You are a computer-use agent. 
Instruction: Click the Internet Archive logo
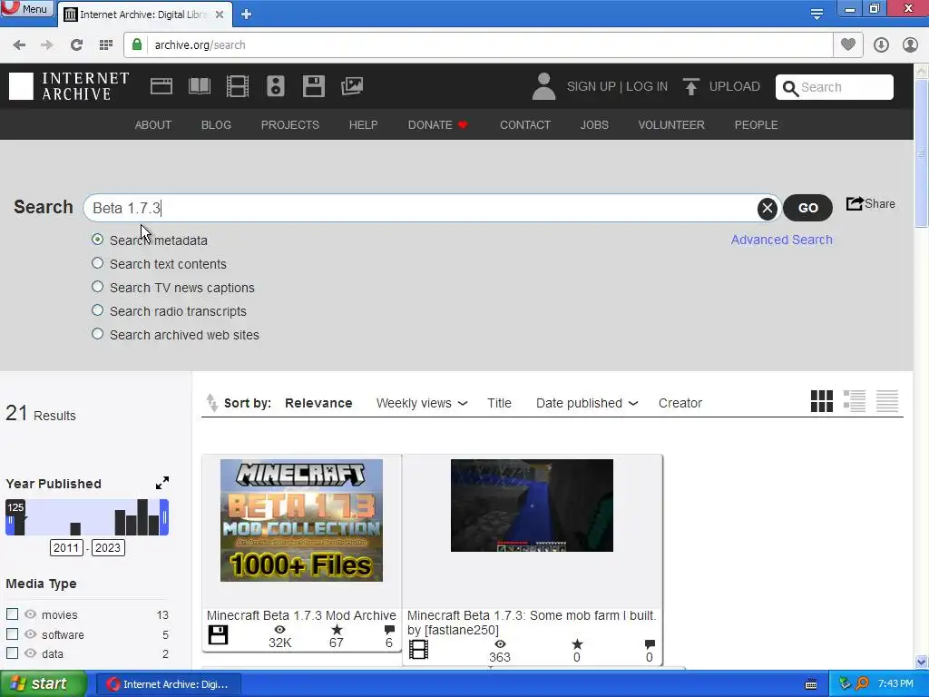[x=69, y=86]
